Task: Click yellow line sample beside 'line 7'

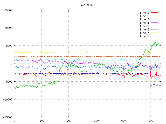Action: tap(154, 33)
